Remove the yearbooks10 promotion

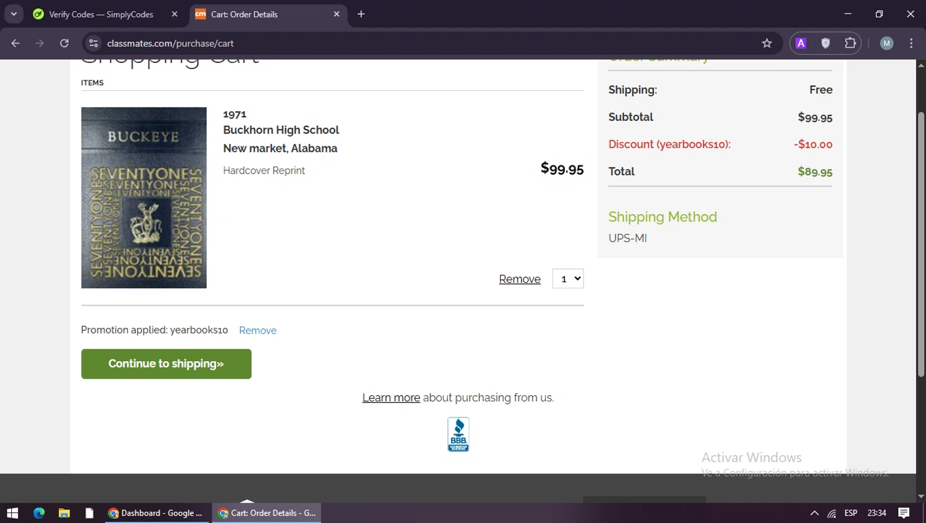click(x=257, y=330)
